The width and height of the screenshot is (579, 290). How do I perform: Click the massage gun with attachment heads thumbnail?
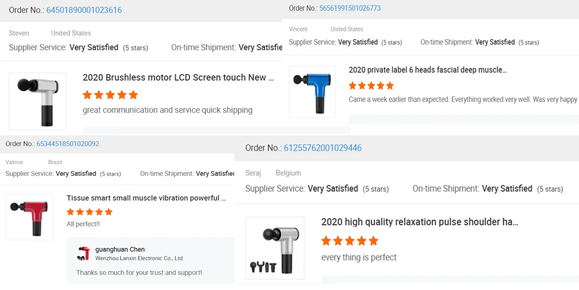pos(275,248)
